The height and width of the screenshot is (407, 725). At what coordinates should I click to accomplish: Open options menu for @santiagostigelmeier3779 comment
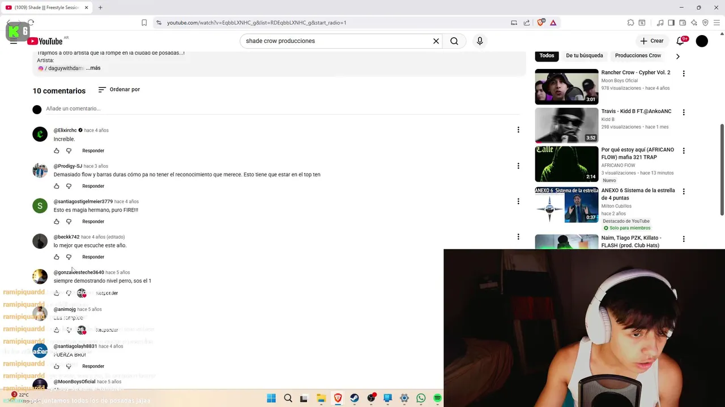point(518,201)
